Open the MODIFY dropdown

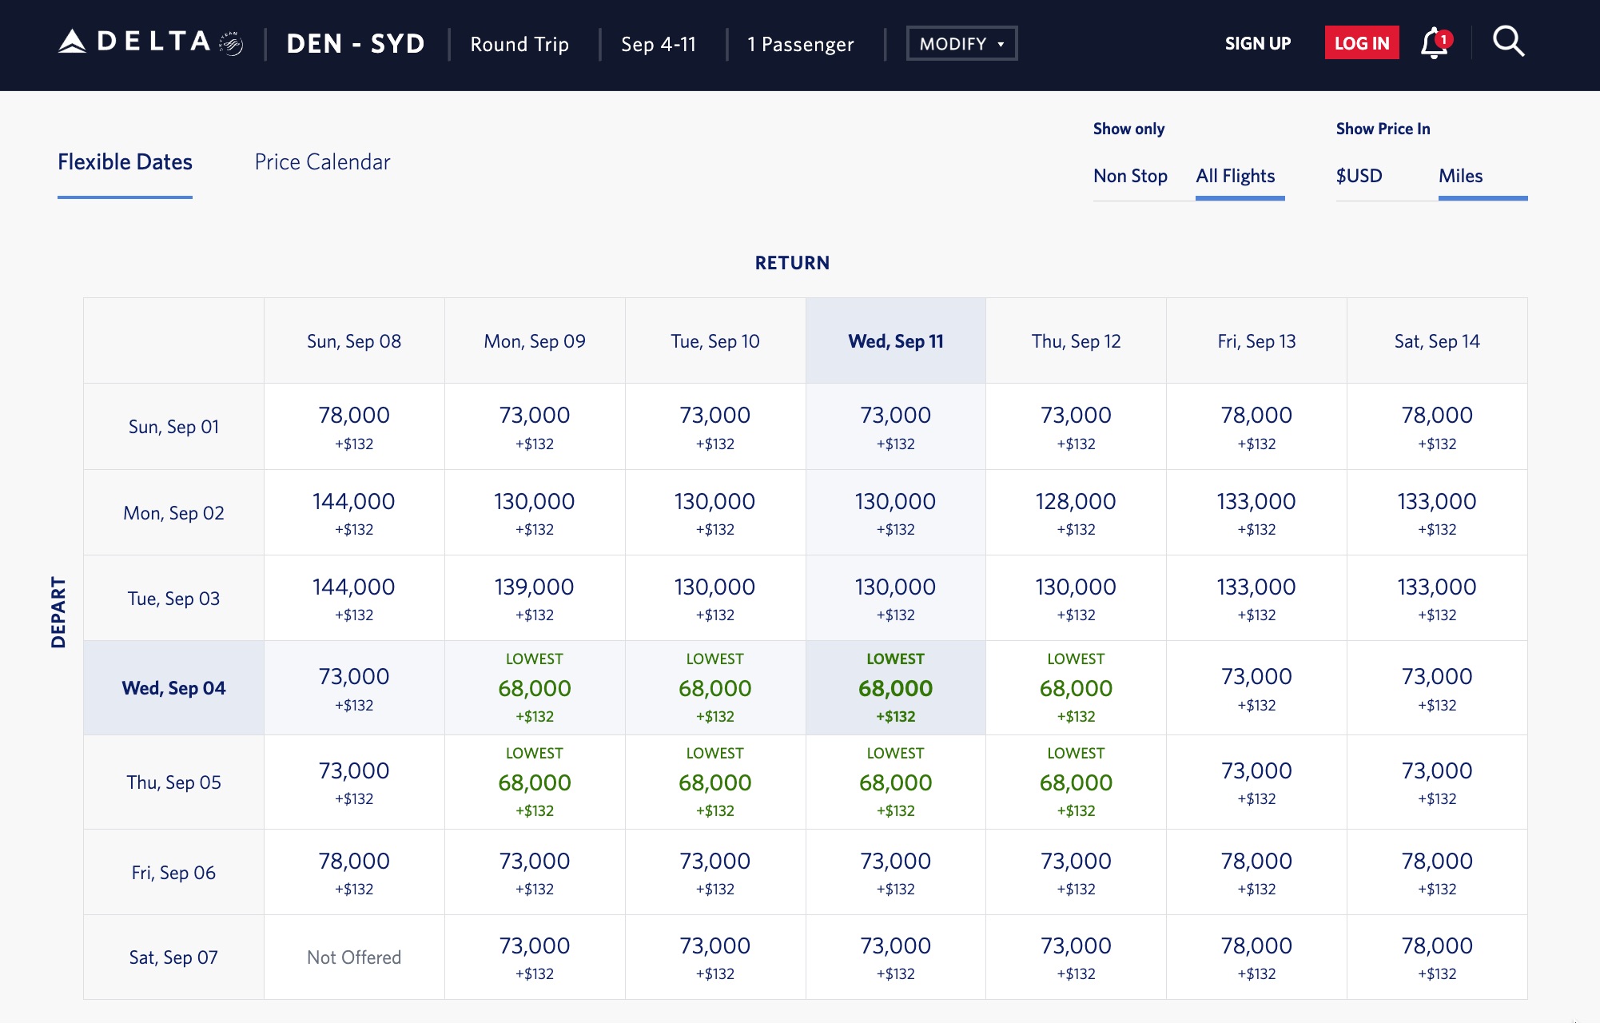tap(961, 44)
